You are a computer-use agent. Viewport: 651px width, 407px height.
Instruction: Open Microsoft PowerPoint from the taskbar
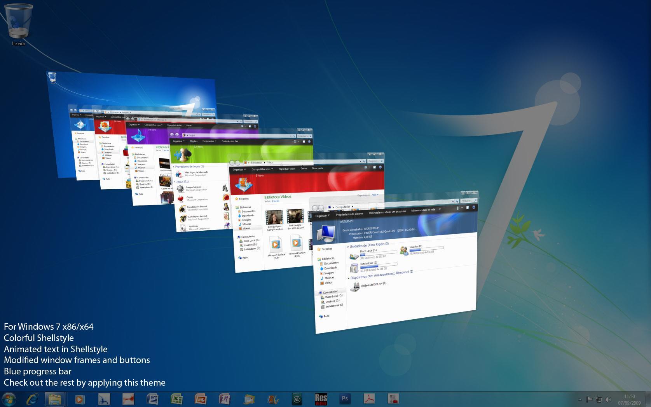201,399
